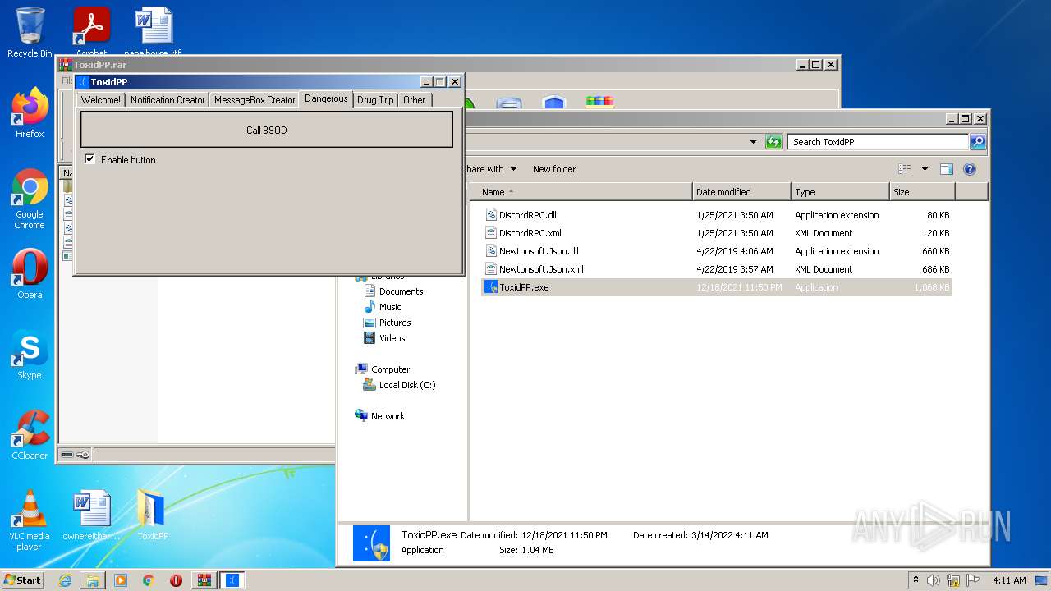
Task: Switch to the Welcome! tab
Action: (101, 99)
